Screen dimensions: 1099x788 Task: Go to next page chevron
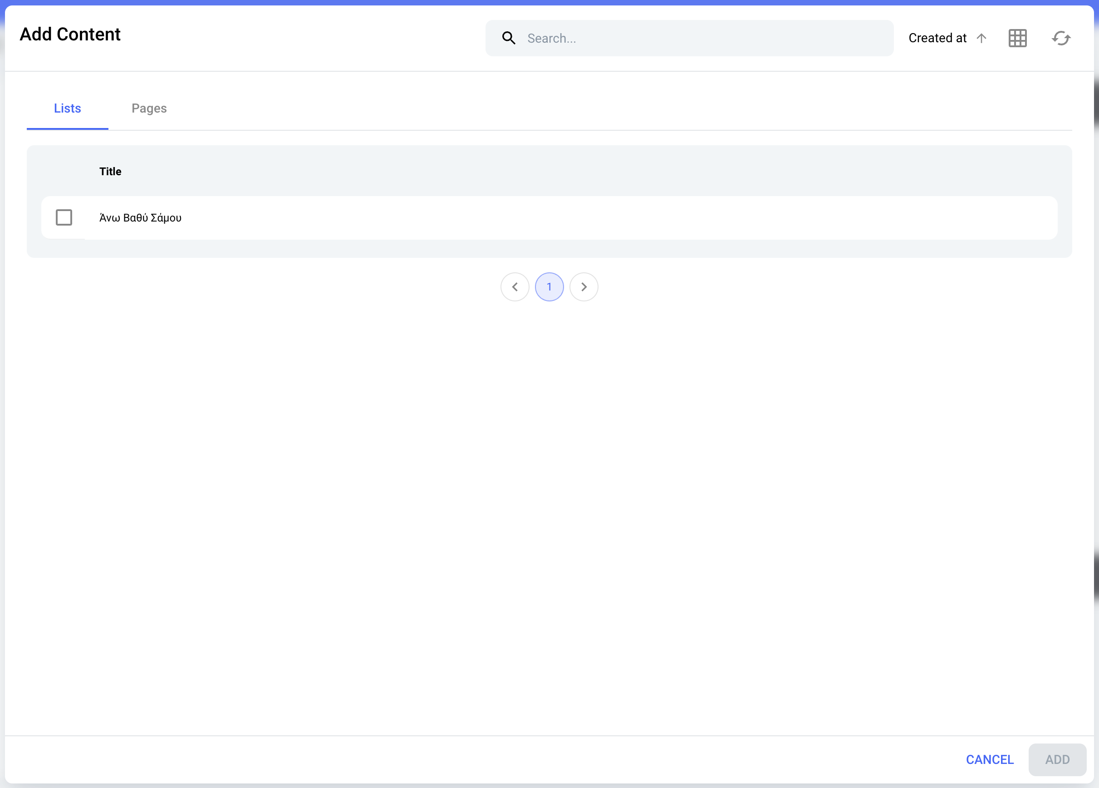(x=584, y=287)
